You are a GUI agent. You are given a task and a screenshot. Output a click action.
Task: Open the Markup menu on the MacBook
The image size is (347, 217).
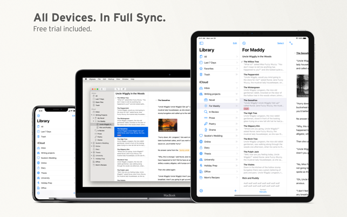pyautogui.click(x=111, y=79)
